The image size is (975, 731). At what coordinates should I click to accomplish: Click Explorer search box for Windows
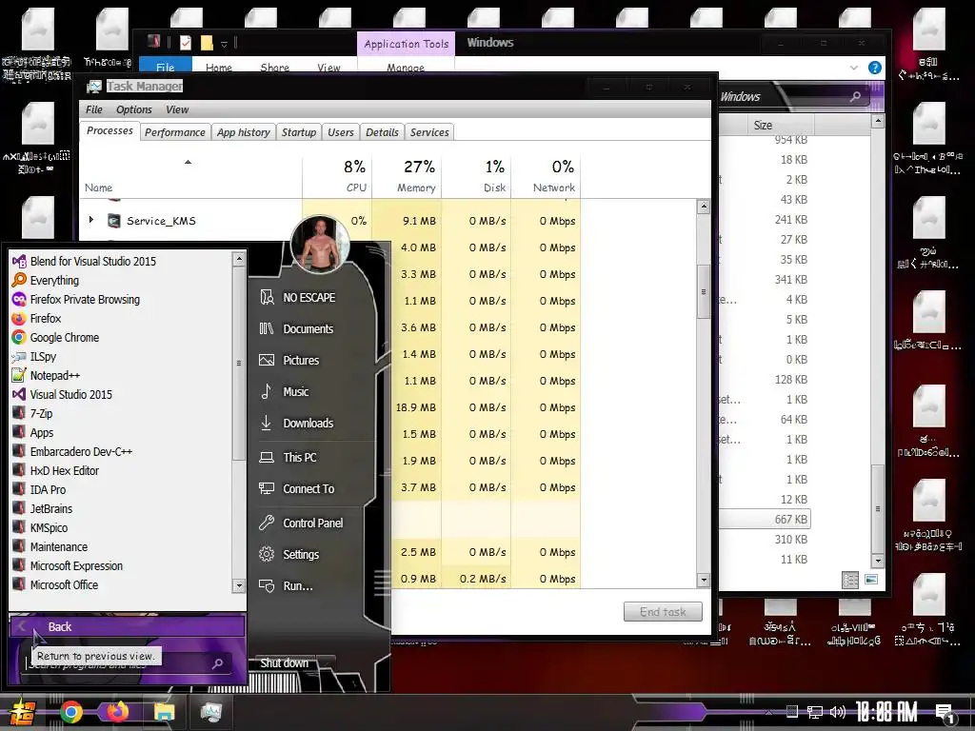[792, 97]
